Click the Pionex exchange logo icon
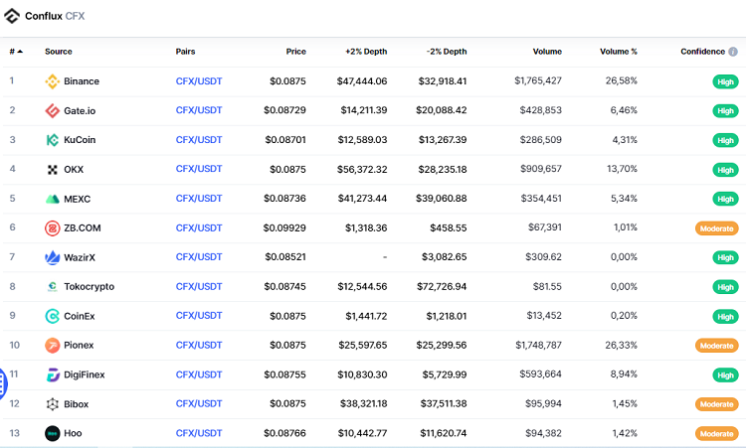746x448 pixels. pyautogui.click(x=53, y=346)
